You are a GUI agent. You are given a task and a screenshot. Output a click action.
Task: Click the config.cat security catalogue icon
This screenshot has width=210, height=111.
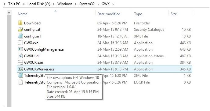[x=20, y=30]
